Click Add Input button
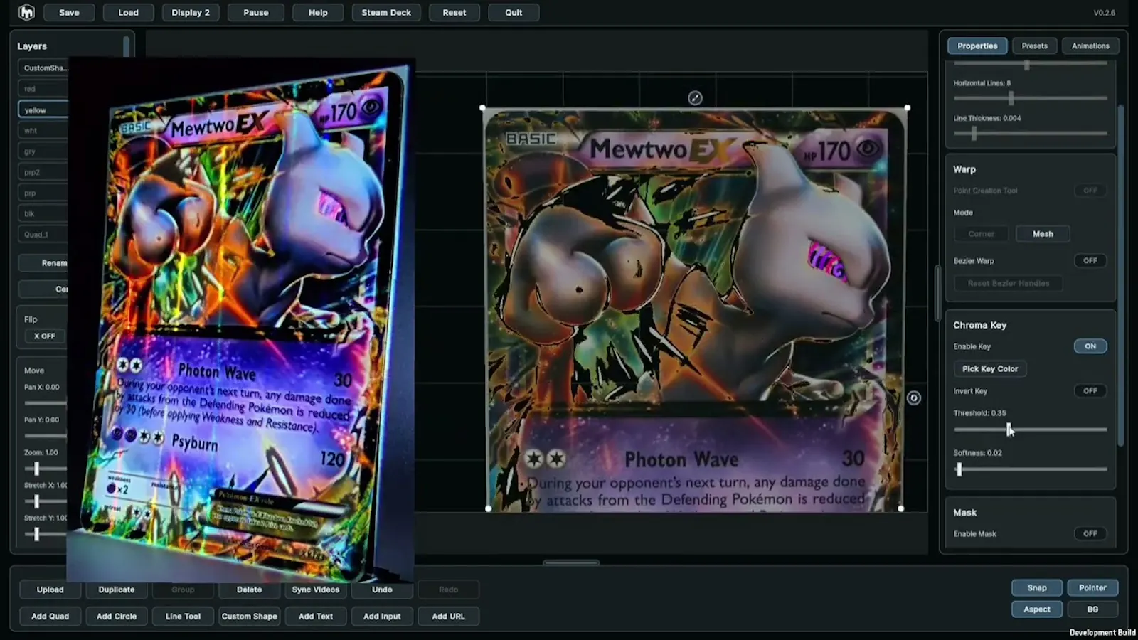 click(382, 617)
